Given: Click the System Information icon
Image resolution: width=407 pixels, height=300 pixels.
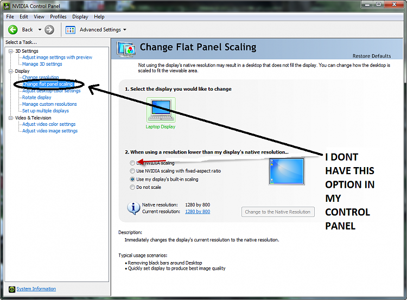Looking at the screenshot, I should (12, 289).
